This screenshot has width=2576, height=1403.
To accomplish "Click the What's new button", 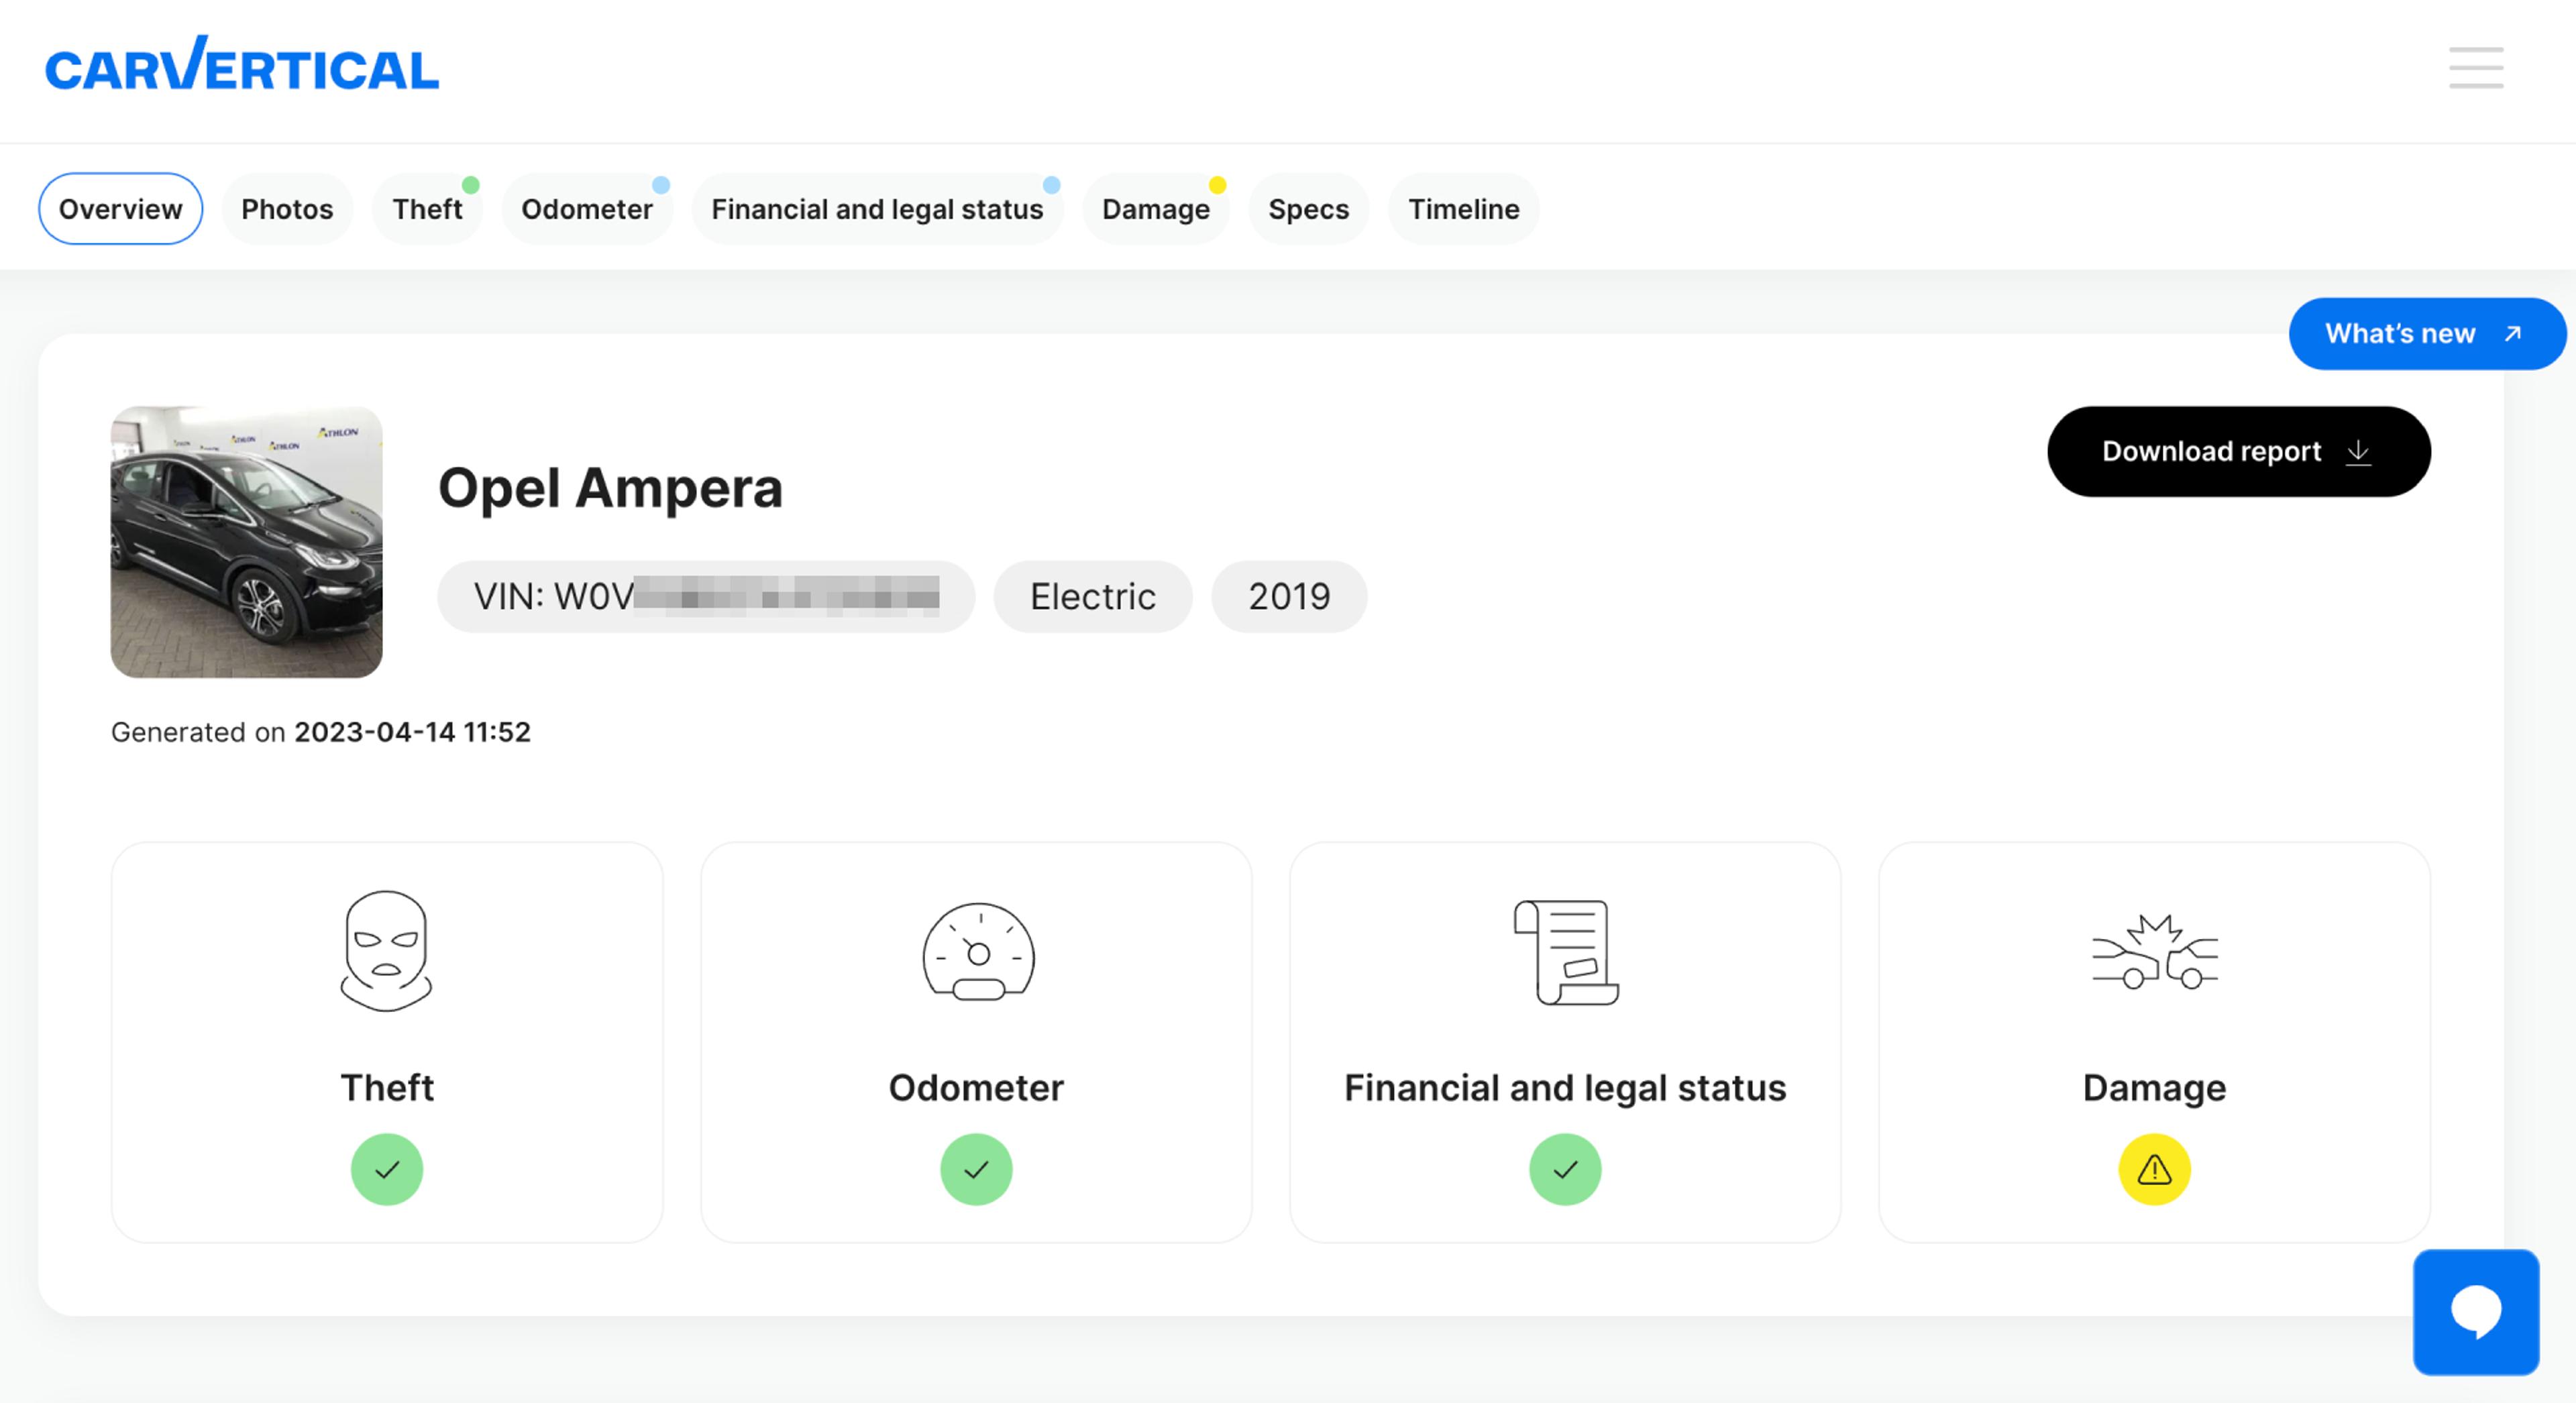I will point(2426,334).
